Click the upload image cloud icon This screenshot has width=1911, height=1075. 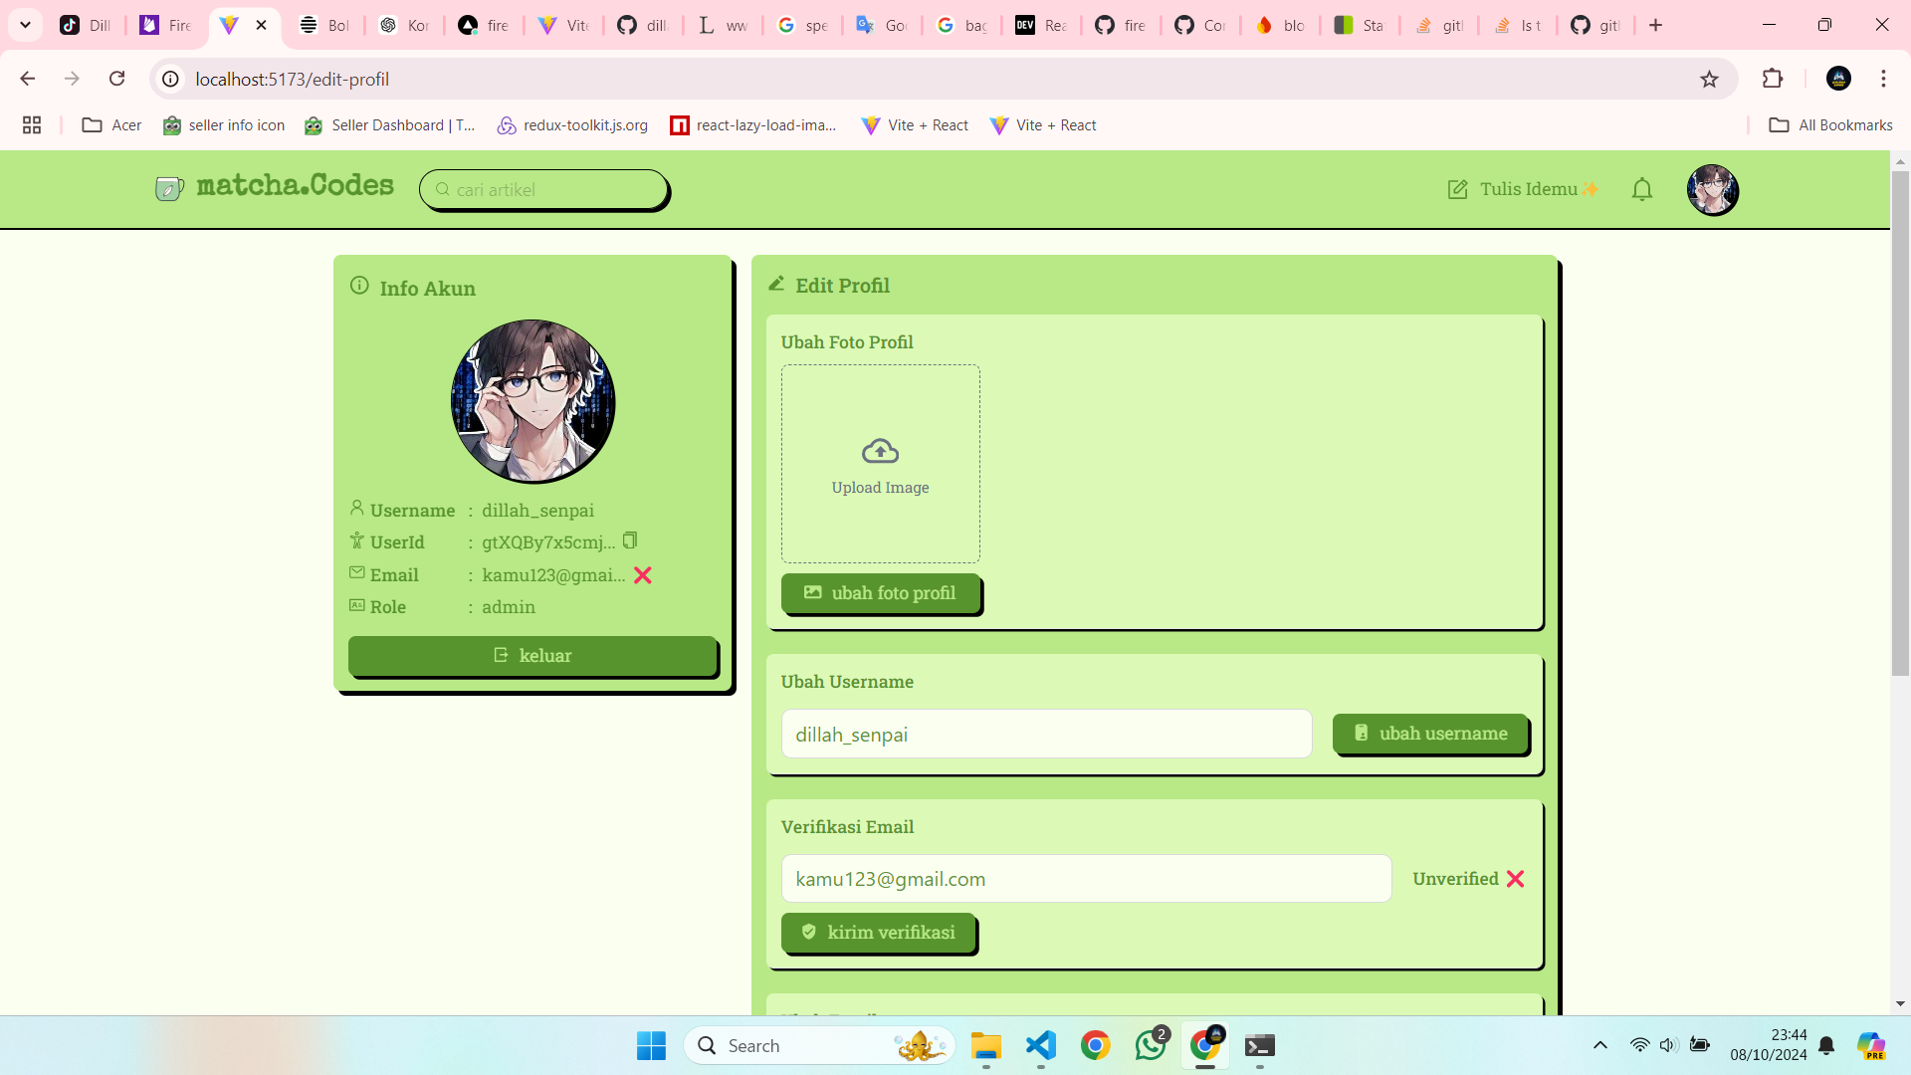click(878, 449)
